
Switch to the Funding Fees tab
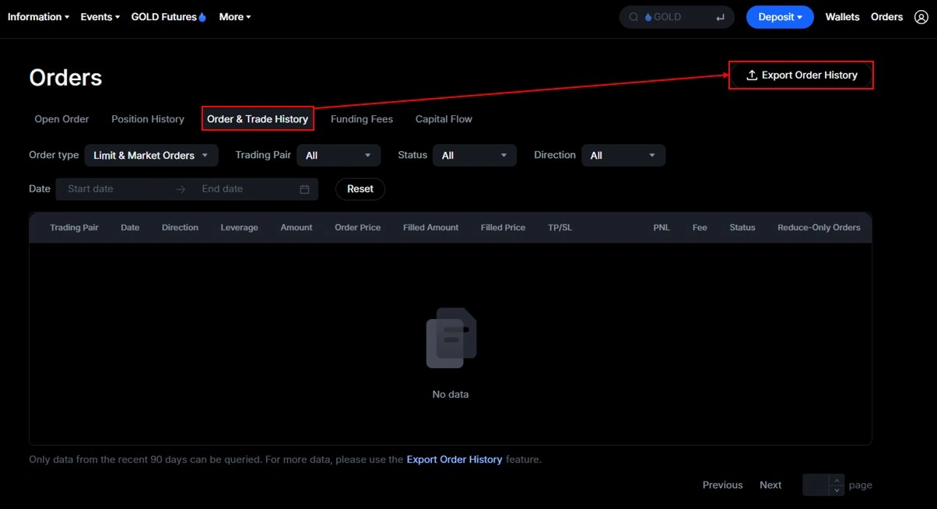pos(362,119)
